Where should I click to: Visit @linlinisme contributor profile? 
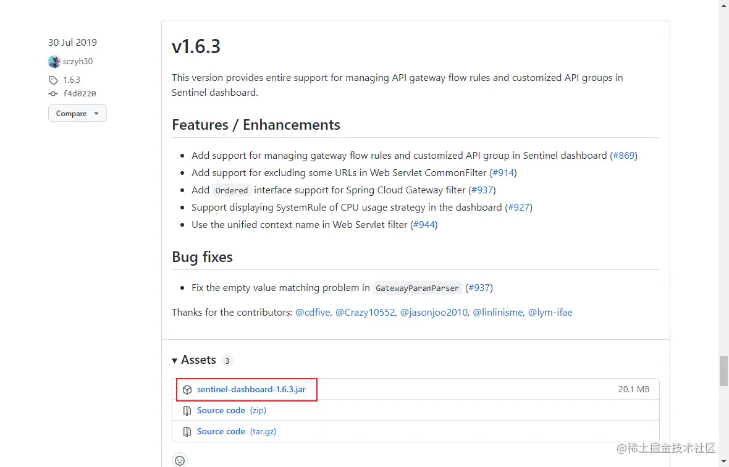tap(497, 313)
